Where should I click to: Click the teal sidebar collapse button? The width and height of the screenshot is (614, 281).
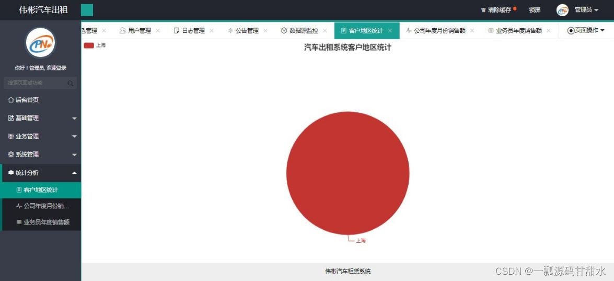(87, 10)
